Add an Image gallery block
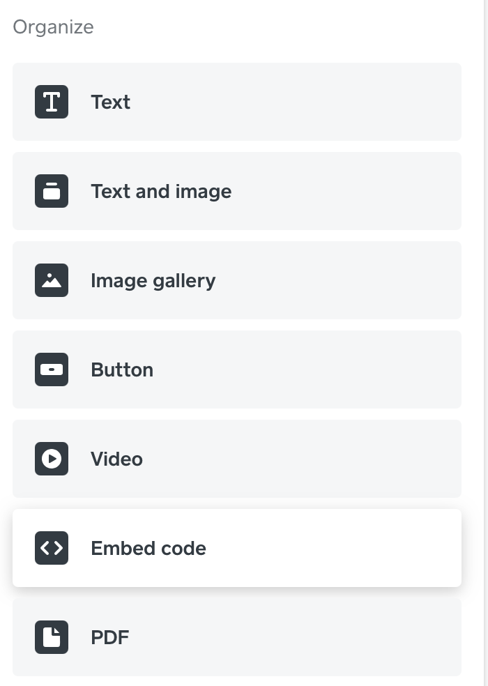The height and width of the screenshot is (686, 488). coord(237,280)
